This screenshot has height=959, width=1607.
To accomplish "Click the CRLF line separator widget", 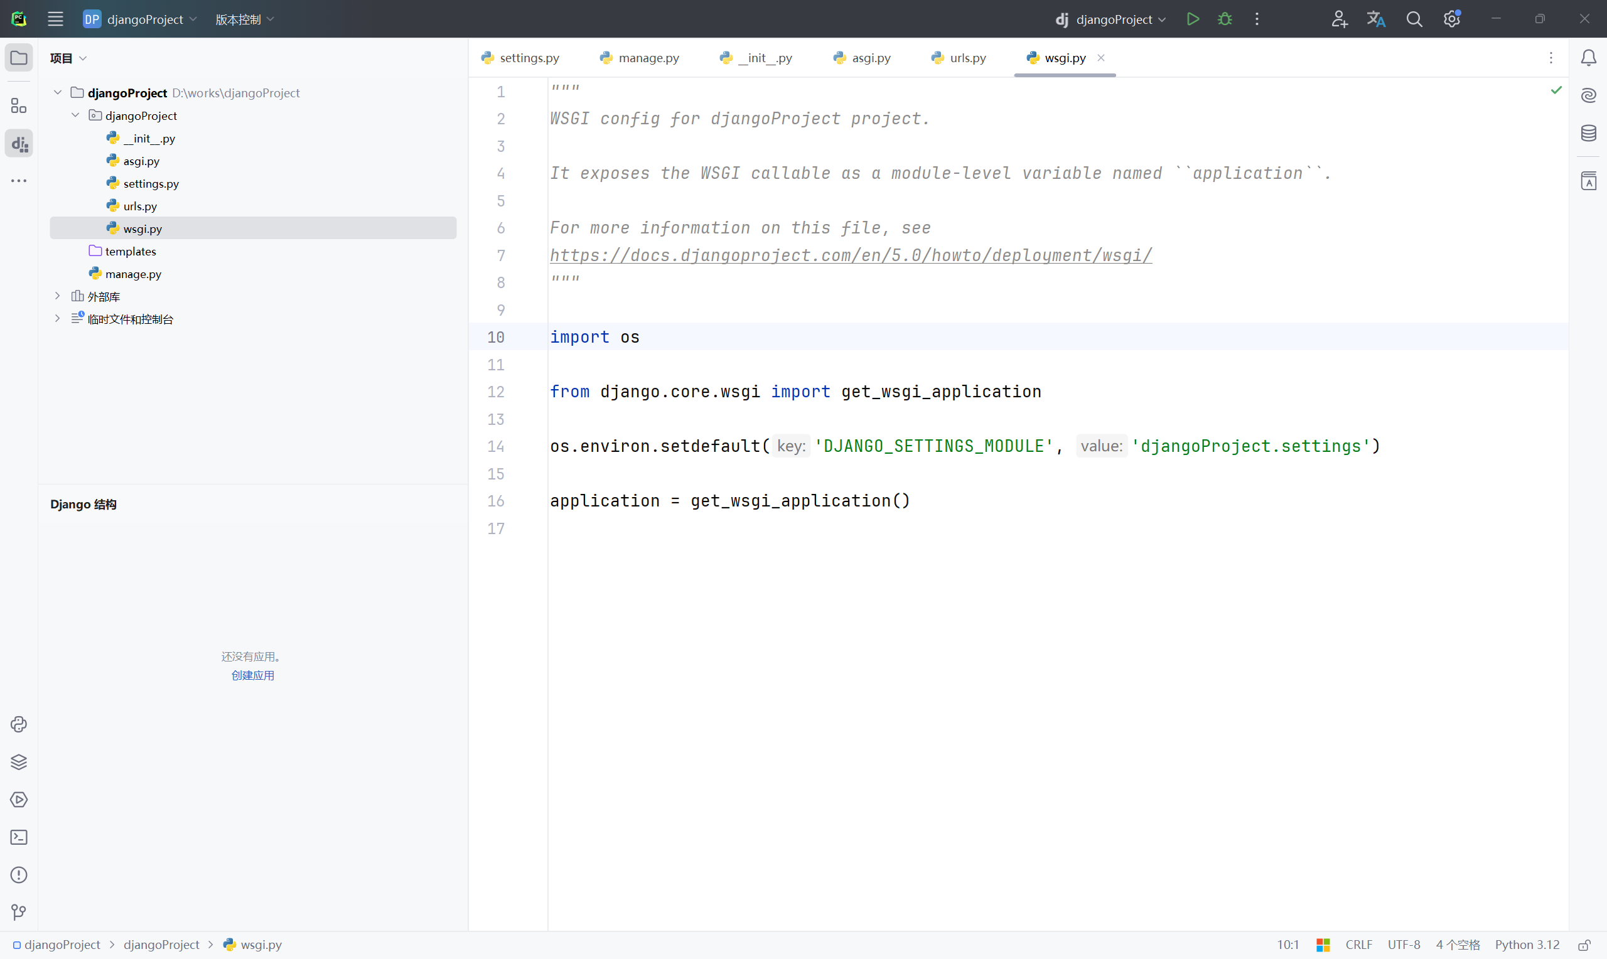I will pos(1359,945).
